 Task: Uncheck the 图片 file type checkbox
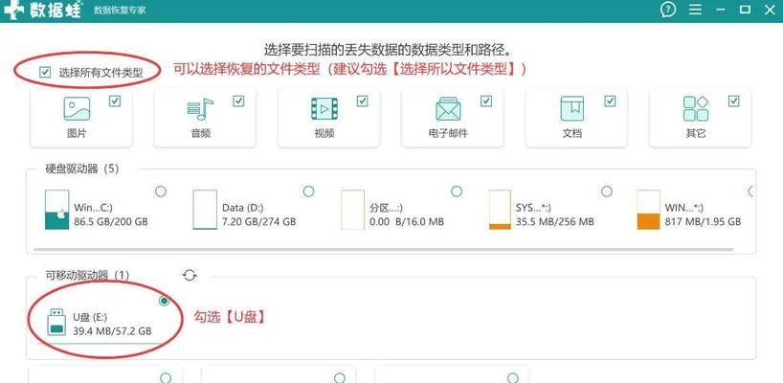[115, 101]
